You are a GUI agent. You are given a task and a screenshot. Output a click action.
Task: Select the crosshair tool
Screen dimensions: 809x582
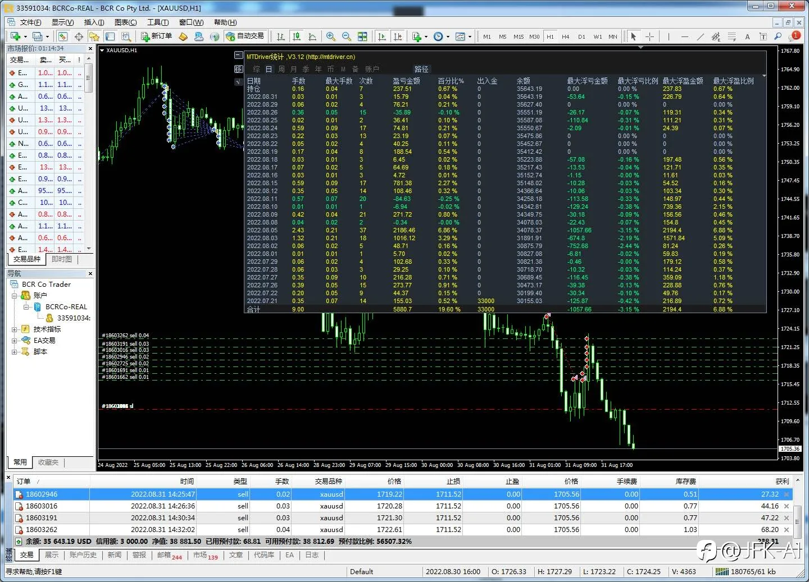coord(649,36)
